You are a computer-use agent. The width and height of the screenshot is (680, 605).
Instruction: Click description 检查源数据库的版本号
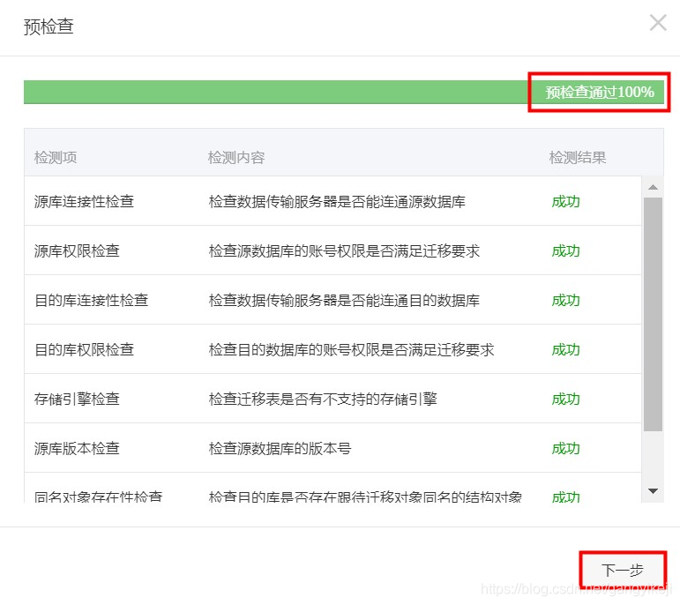click(x=280, y=448)
